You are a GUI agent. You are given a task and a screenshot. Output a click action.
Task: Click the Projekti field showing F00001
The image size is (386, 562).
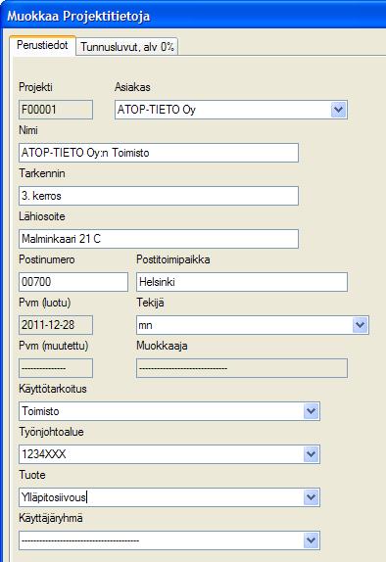(x=56, y=110)
